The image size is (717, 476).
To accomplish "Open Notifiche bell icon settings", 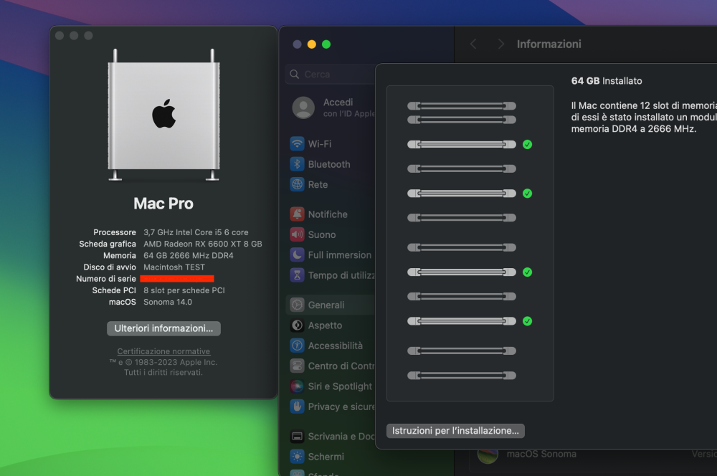I will (298, 214).
